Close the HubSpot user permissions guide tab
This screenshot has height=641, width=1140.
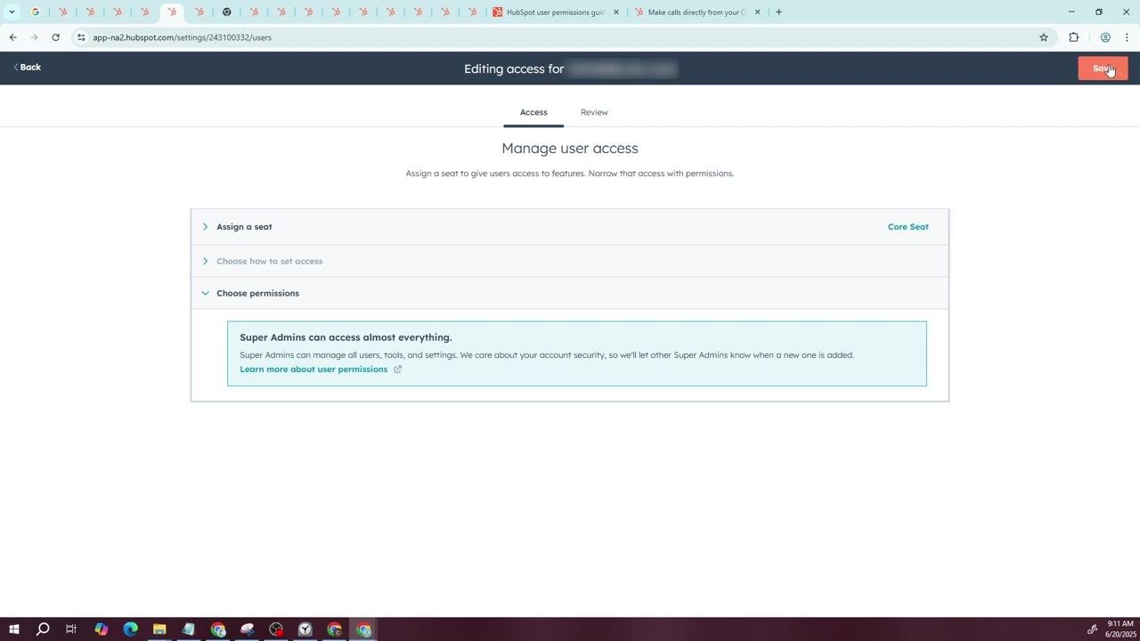click(x=615, y=12)
